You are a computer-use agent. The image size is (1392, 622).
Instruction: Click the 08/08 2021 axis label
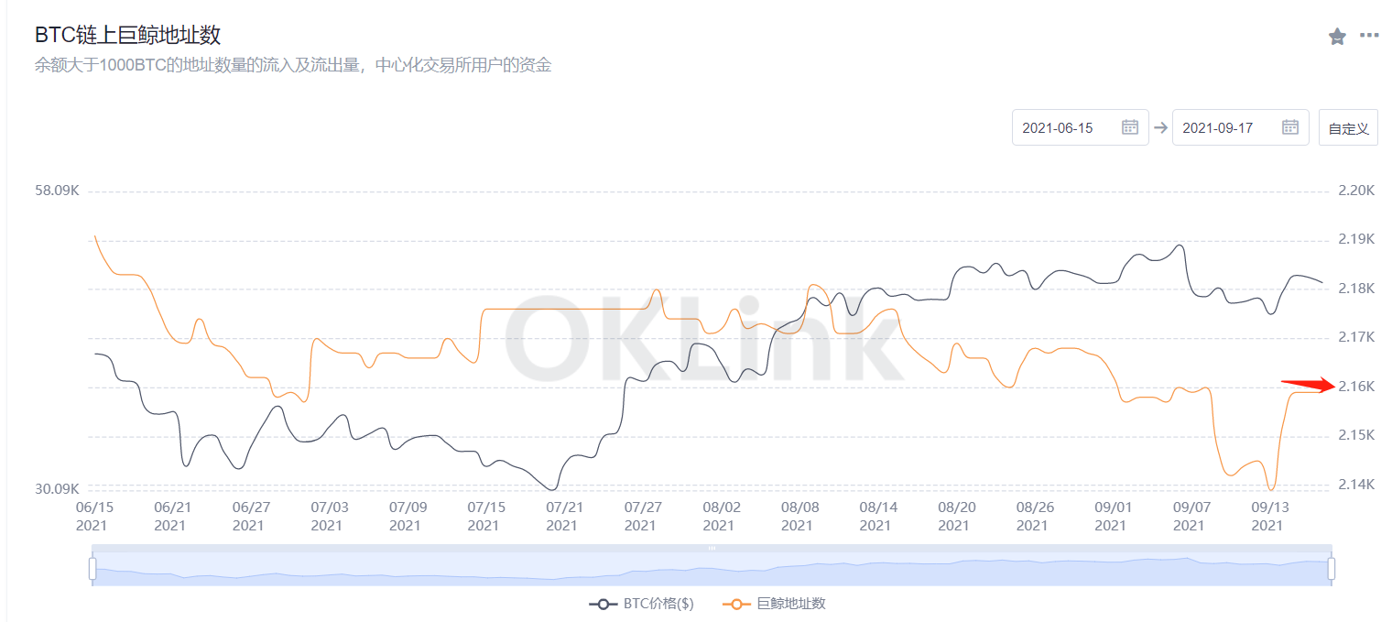pos(798,516)
